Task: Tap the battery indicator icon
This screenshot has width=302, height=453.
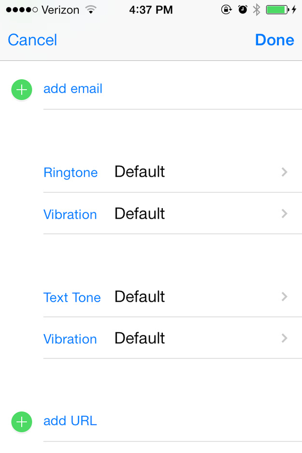Action: point(278,10)
